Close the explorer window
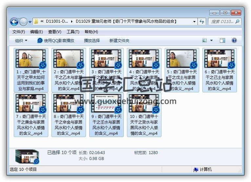The image size is (251, 182). point(236,13)
